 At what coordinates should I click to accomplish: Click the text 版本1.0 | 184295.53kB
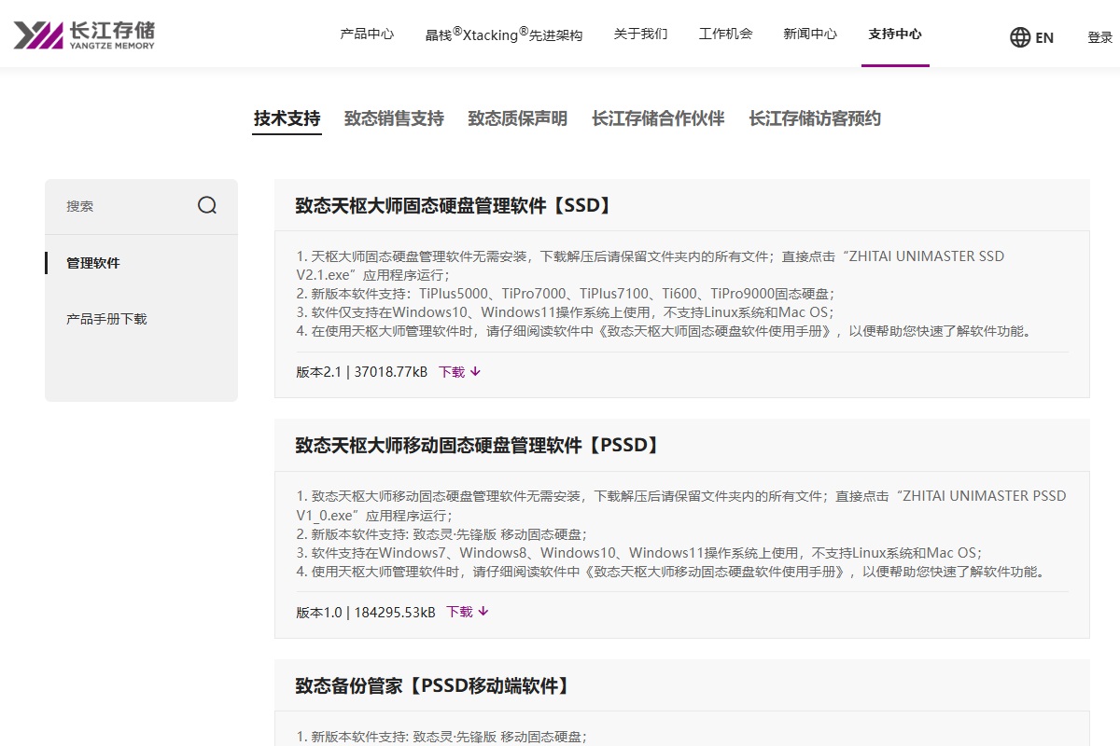366,612
